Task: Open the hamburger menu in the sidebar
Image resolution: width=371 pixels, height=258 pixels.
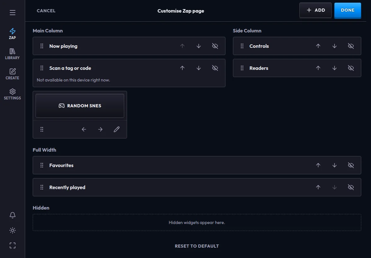Action: click(x=13, y=13)
